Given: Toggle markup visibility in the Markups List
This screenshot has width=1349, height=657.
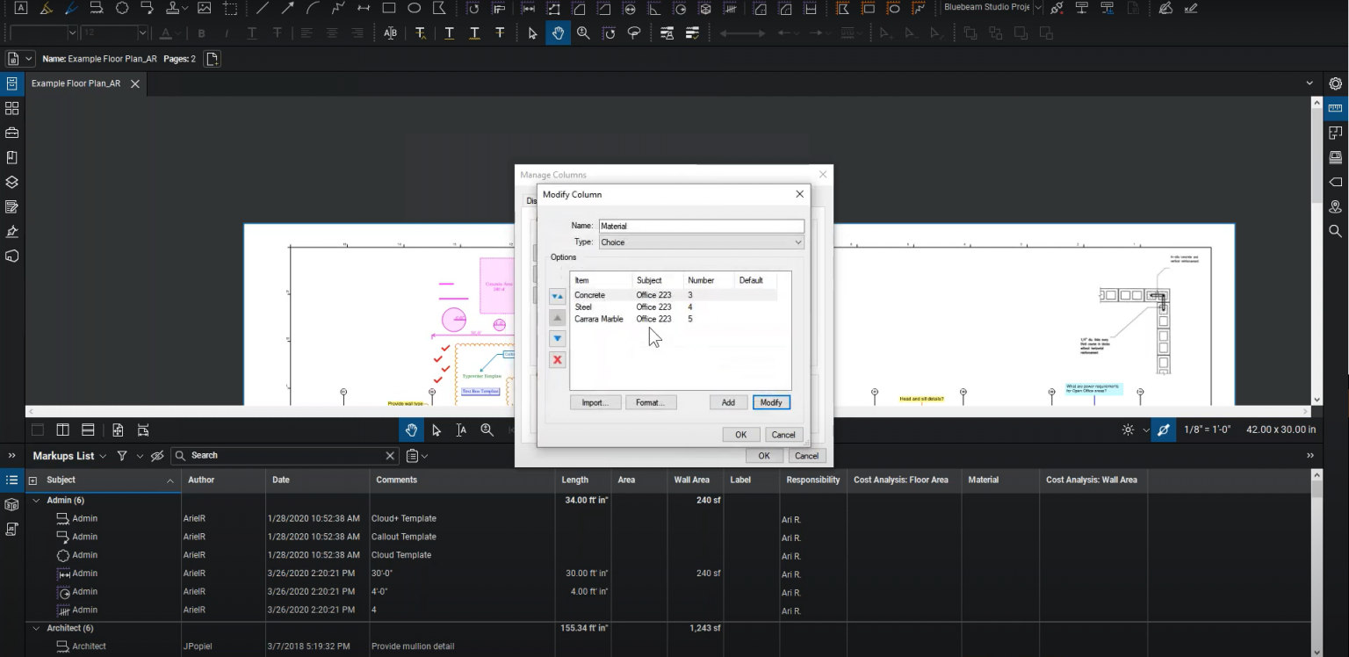Looking at the screenshot, I should pos(159,455).
